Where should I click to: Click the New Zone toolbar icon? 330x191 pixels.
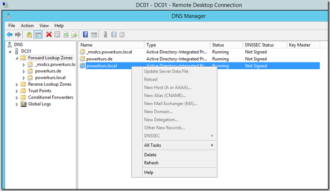click(x=114, y=34)
